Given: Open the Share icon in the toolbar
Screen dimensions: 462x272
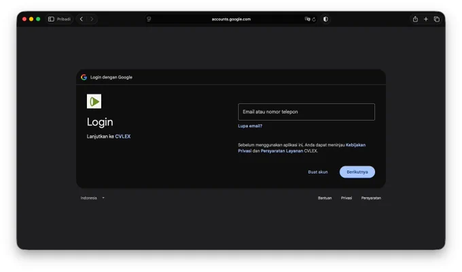Looking at the screenshot, I should pyautogui.click(x=415, y=19).
